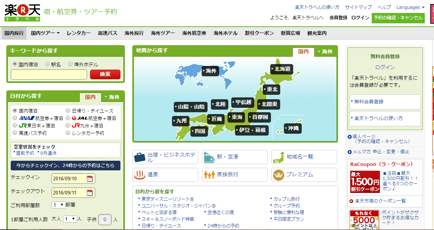Open the 高速バス navigation item
Image resolution: width=434 pixels, height=230 pixels.
click(108, 33)
